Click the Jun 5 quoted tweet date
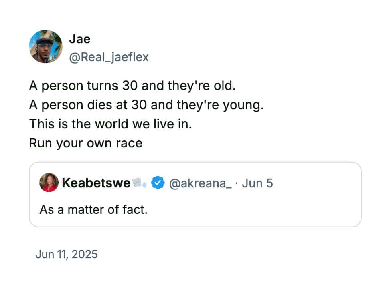389x291 pixels. click(x=257, y=183)
